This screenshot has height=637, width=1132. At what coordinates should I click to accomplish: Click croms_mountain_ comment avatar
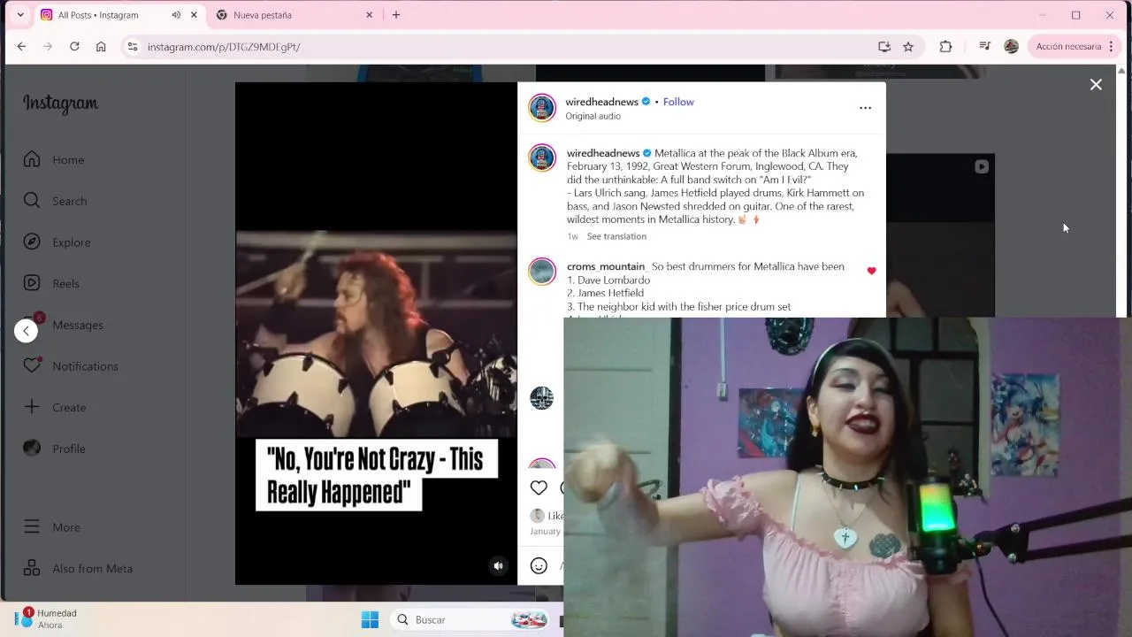click(541, 272)
